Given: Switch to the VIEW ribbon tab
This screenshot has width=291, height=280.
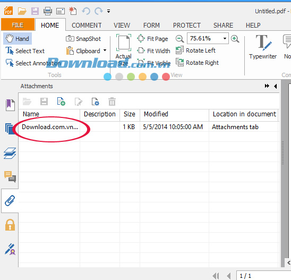Looking at the screenshot, I should [x=122, y=26].
